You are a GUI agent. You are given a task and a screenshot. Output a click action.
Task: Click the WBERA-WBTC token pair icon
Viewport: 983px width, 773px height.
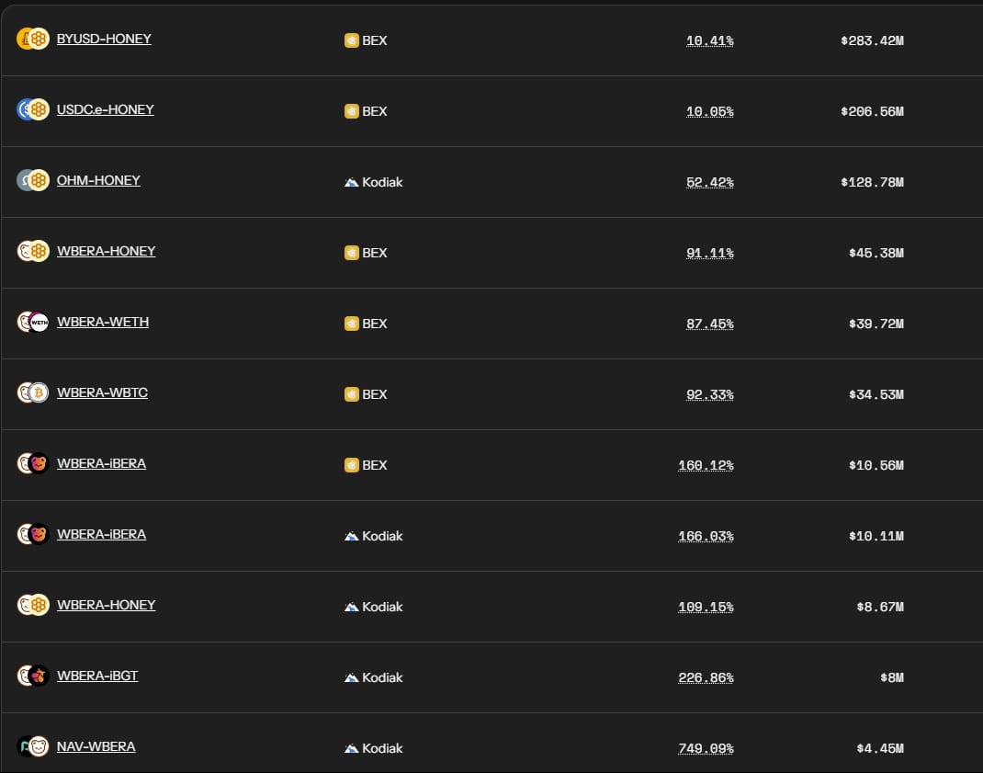click(33, 392)
